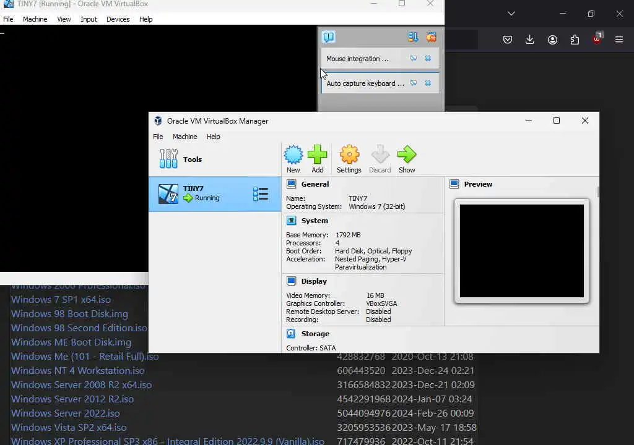Open Input menu in TINY7 VM window
The height and width of the screenshot is (445, 634).
click(x=89, y=19)
